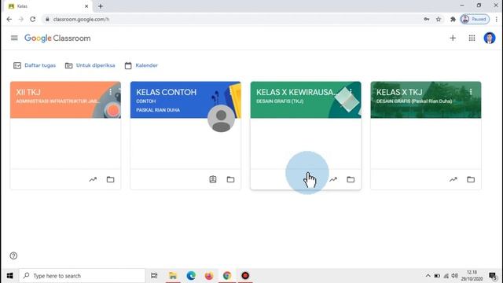Click the teacher avatar on KELAS CONTOH

coord(221,119)
